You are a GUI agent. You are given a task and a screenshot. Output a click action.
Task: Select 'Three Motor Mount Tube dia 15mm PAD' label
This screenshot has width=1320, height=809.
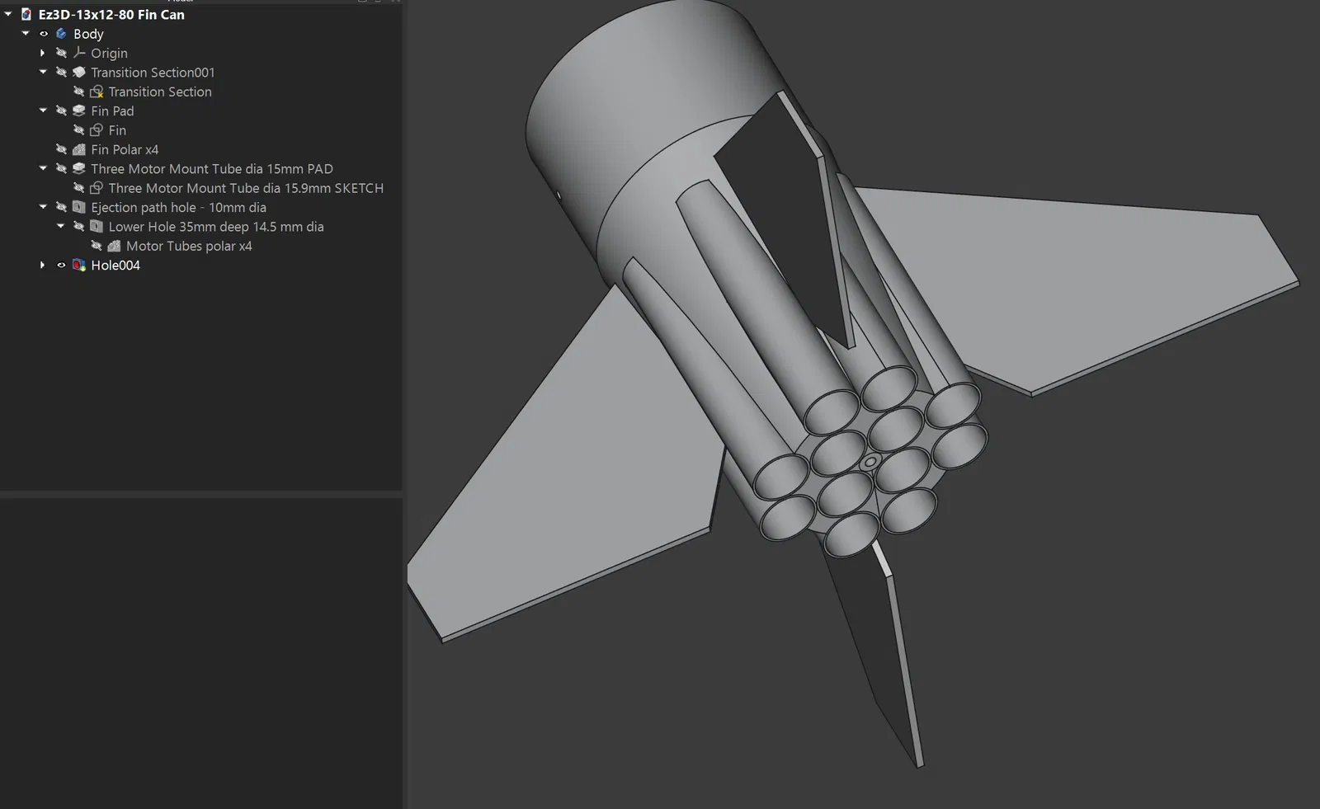pyautogui.click(x=212, y=168)
